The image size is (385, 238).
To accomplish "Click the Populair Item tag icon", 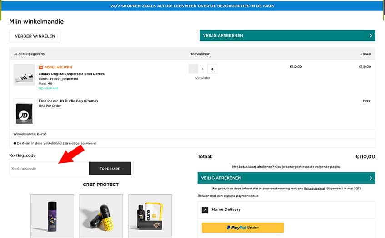I will click(41, 67).
